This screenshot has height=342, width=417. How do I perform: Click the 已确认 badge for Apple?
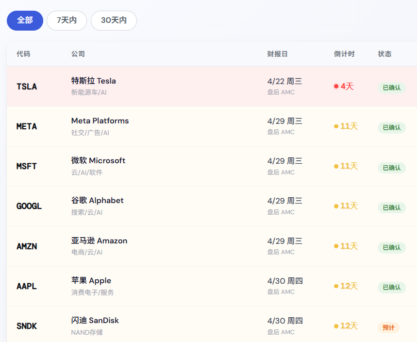pyautogui.click(x=391, y=288)
